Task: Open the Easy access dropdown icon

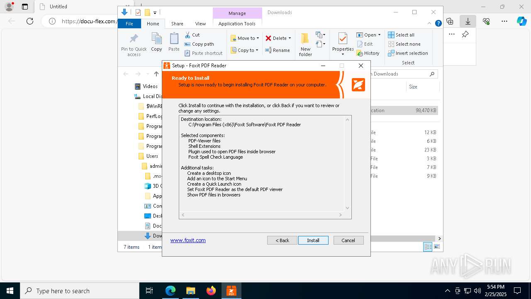Action: 321,44
